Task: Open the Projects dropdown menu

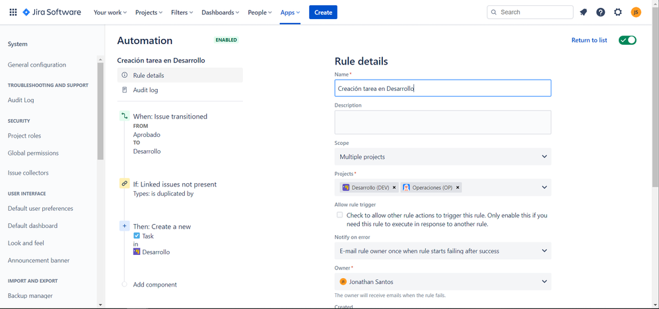Action: tap(149, 12)
